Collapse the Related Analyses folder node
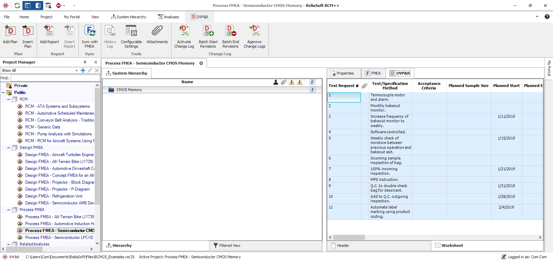 tap(9, 244)
